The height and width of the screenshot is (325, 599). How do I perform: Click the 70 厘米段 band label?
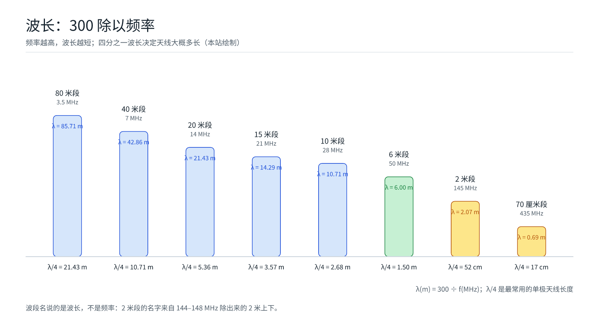(532, 204)
